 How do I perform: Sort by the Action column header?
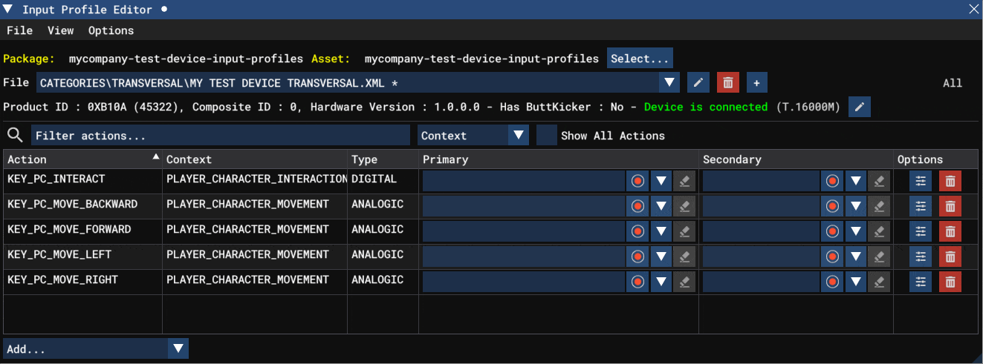(x=82, y=159)
